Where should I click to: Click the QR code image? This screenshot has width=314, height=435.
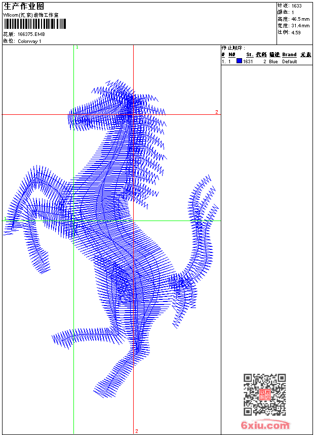pos(264,395)
